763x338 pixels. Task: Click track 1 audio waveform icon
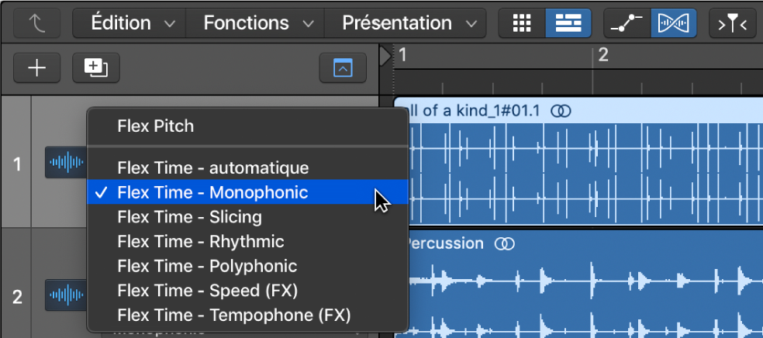point(66,163)
